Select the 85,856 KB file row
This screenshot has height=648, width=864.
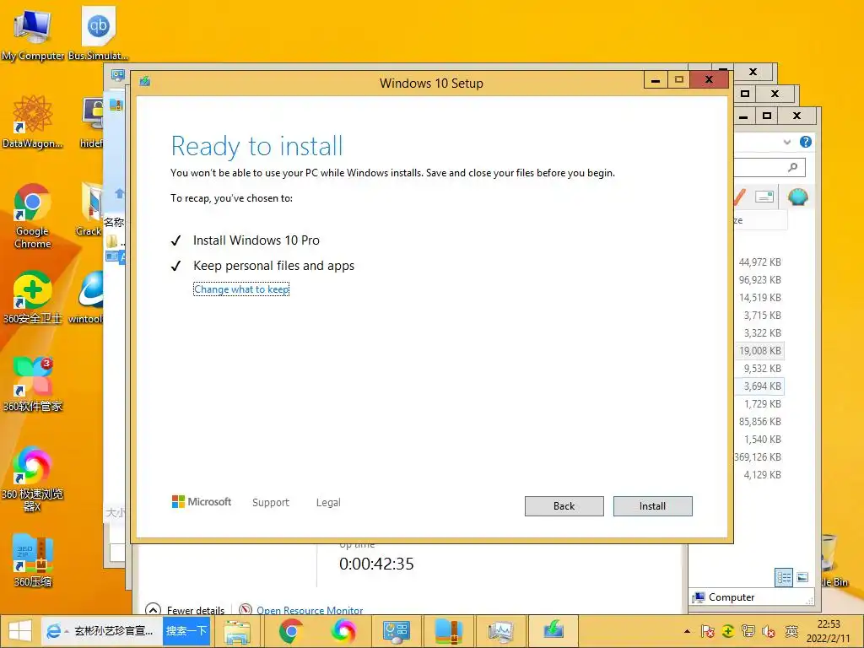(760, 422)
